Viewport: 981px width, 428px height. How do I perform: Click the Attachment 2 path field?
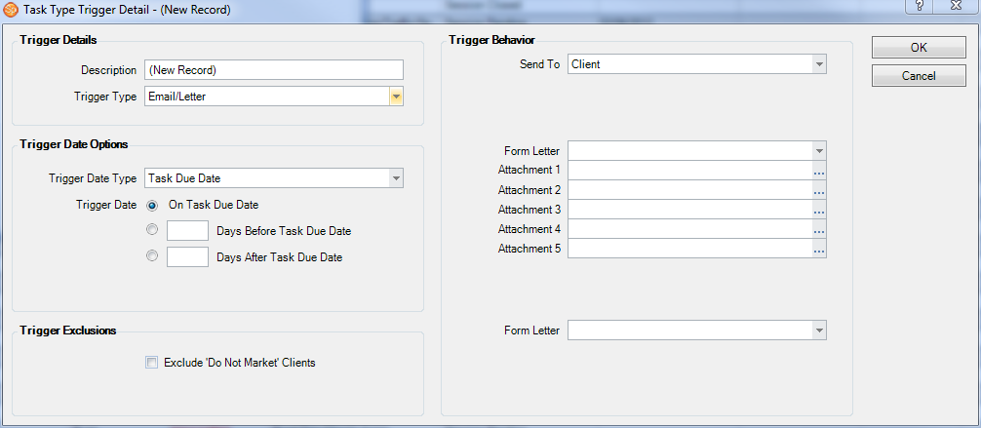pyautogui.click(x=690, y=189)
